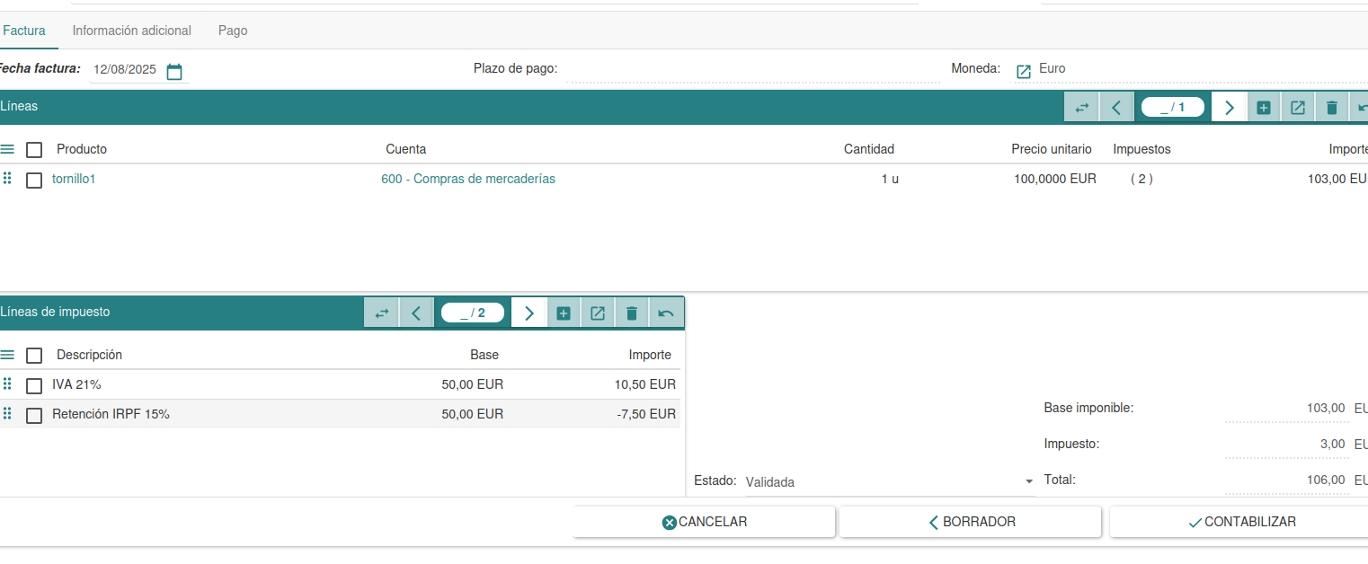
Task: Tick the Retención IRPF 15% checkbox
Action: pyautogui.click(x=34, y=416)
